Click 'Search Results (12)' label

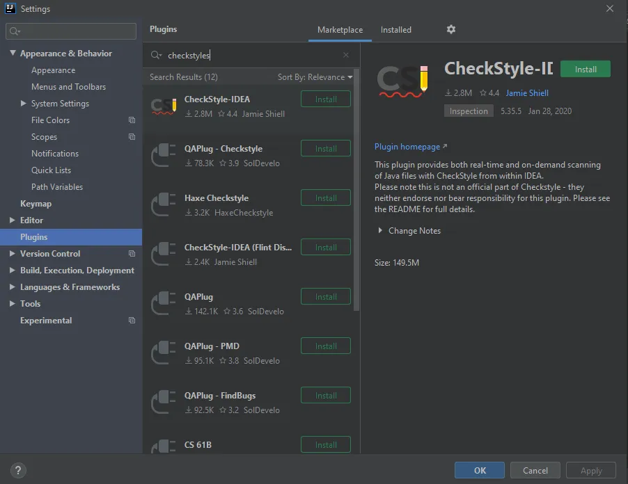[x=184, y=77]
